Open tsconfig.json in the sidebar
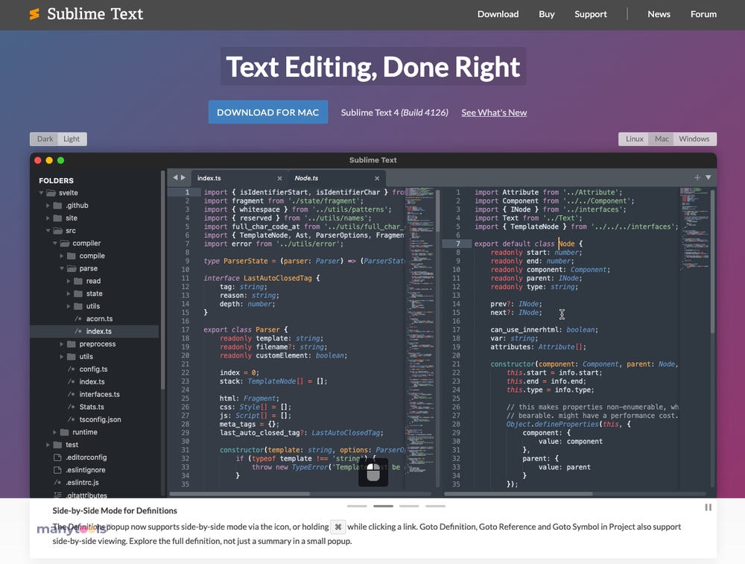The height and width of the screenshot is (564, 745). (100, 419)
